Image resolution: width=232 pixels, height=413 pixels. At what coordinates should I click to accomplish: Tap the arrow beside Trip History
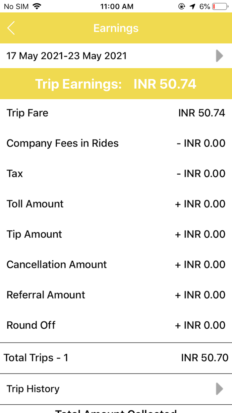pos(219,388)
